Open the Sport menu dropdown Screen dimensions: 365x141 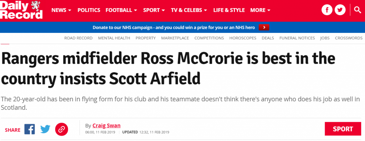point(154,10)
